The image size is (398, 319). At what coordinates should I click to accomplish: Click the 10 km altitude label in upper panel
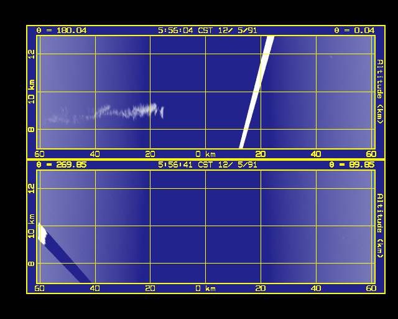tap(32, 92)
